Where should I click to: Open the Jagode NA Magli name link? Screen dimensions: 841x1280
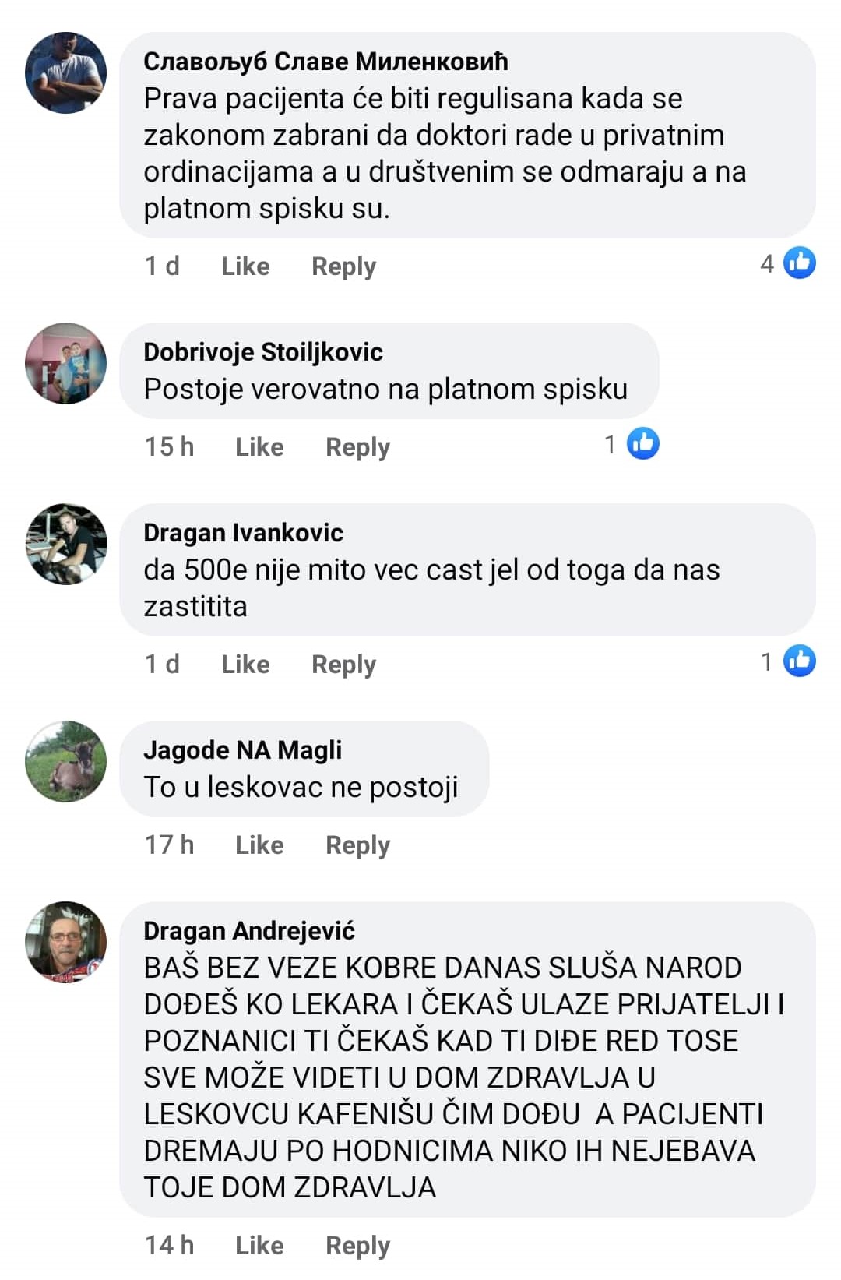(x=243, y=750)
